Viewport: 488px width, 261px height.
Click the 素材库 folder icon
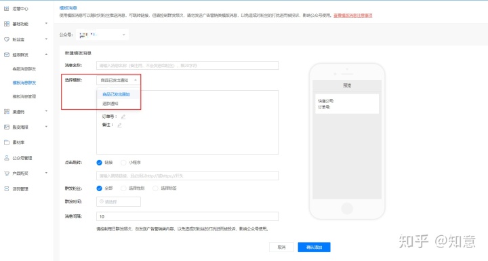coord(7,142)
